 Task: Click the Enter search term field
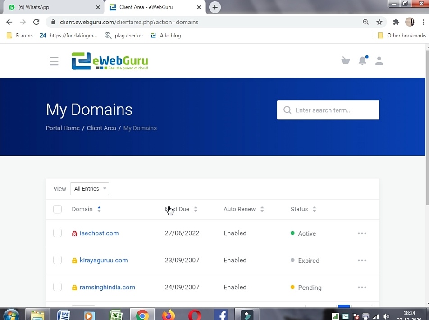328,110
